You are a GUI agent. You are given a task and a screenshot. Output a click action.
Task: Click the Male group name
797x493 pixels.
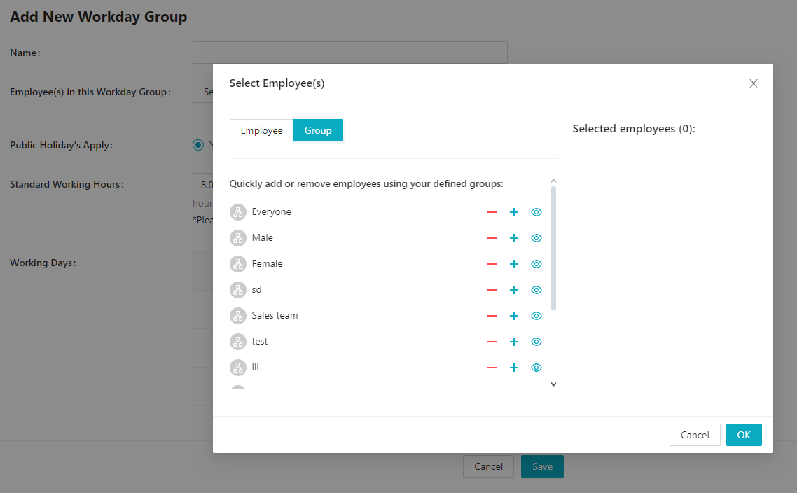262,238
